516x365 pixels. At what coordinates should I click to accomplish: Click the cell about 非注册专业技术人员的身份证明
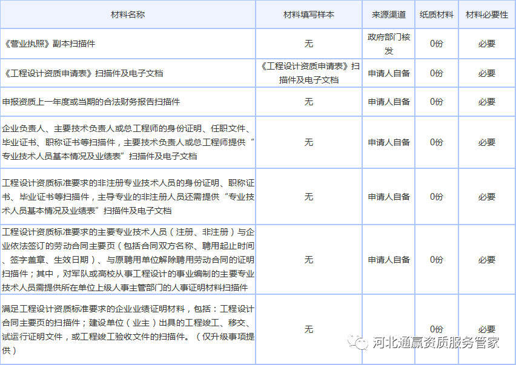(x=128, y=197)
